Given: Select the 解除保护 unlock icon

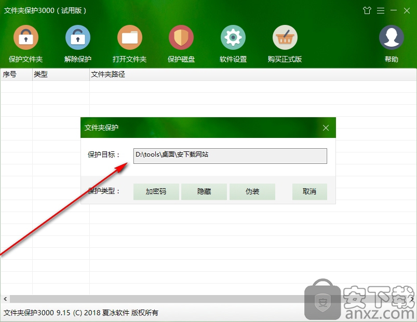Looking at the screenshot, I should 78,37.
